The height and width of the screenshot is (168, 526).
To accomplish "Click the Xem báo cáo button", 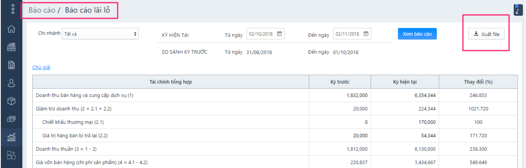I will 417,34.
